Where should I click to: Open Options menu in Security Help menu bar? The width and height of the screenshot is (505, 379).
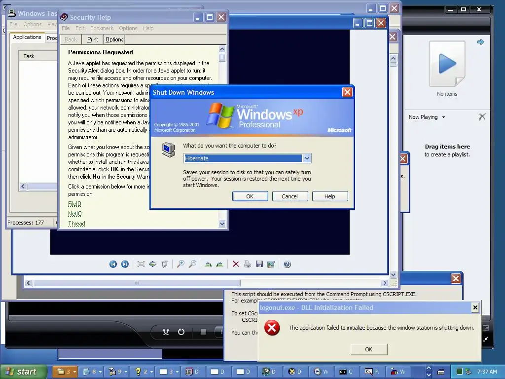[128, 28]
